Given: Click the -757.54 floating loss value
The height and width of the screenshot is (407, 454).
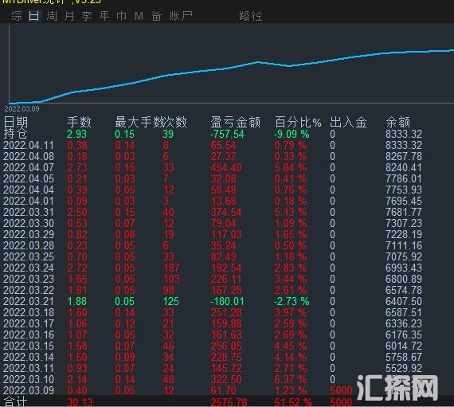Looking at the screenshot, I should pos(227,135).
